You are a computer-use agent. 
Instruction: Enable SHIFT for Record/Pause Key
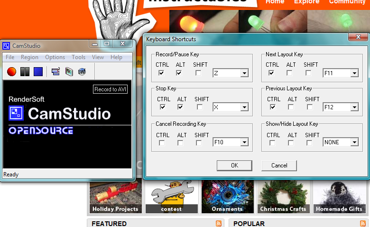click(198, 73)
